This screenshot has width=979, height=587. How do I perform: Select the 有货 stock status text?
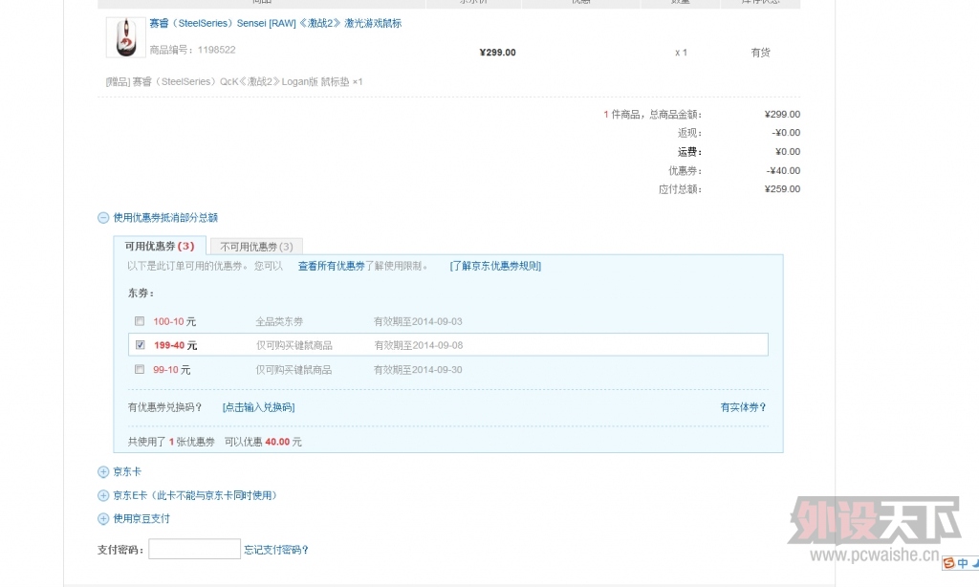tap(760, 53)
